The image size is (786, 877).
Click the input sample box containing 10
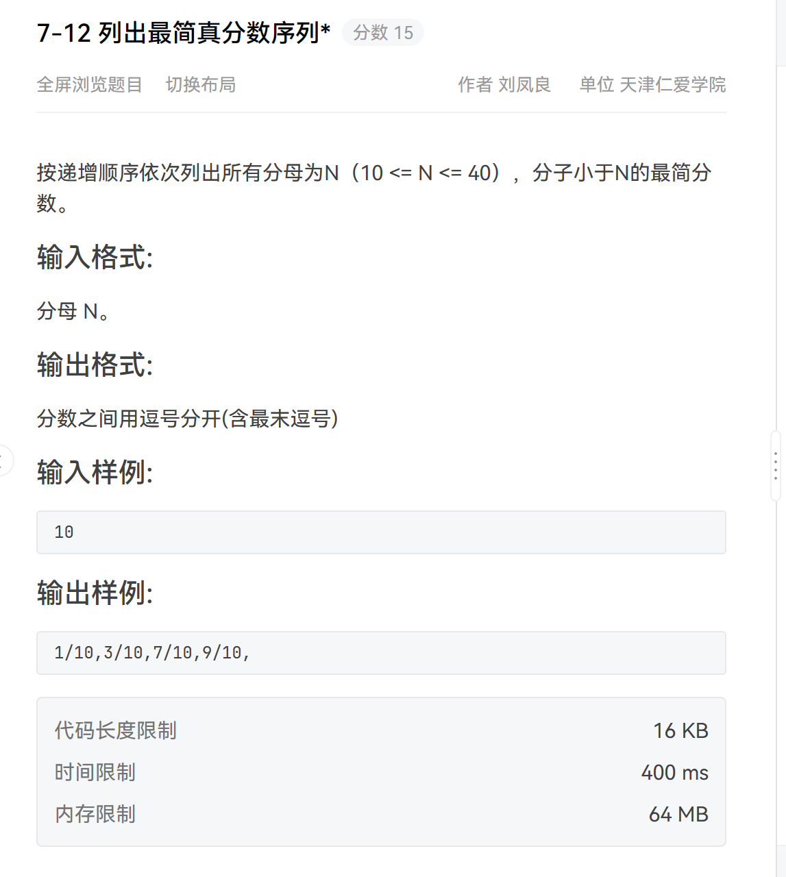pyautogui.click(x=381, y=532)
